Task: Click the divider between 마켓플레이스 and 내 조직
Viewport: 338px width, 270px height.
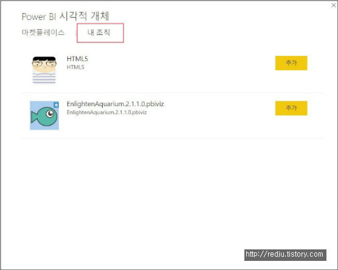Action: (x=76, y=33)
